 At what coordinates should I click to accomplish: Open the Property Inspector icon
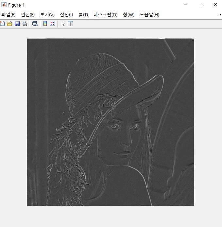pyautogui.click(x=70, y=24)
